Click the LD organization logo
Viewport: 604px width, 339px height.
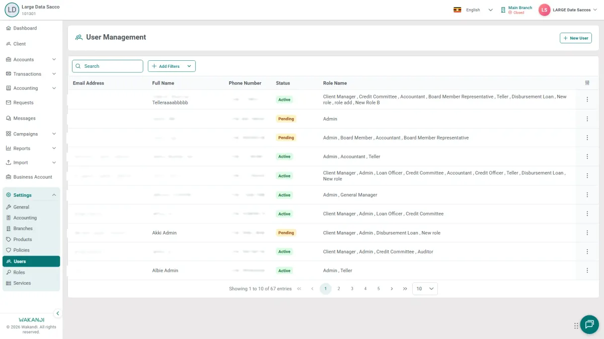click(12, 10)
